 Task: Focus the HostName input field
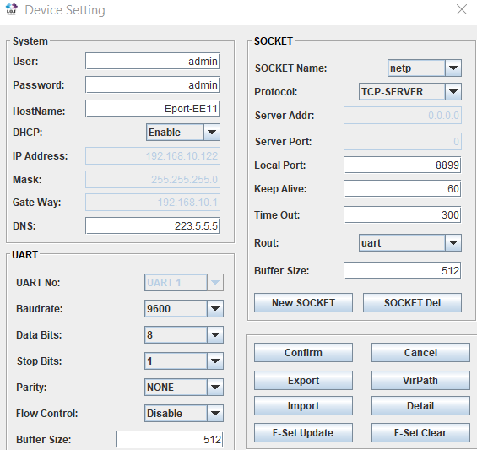coord(153,108)
